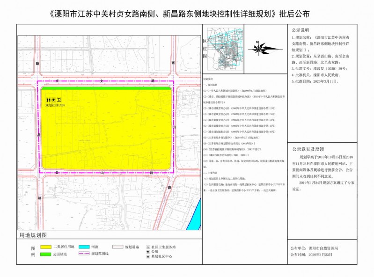Click the 金 road label on 金山路
This screenshot has width=374, height=277.
[x=57, y=172]
